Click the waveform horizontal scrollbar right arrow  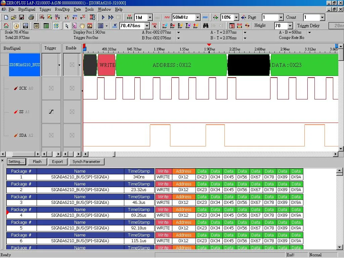pos(335,154)
